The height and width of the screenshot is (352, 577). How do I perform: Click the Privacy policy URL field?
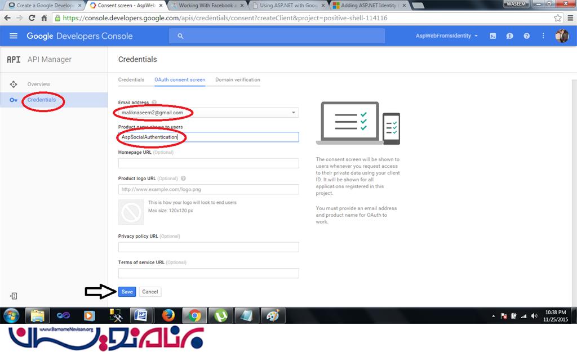(208, 247)
